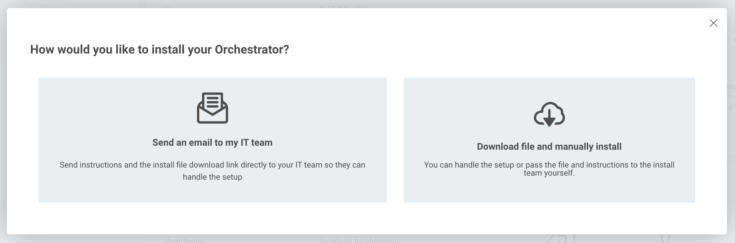Click the dimmed Host Name label behind dialog
This screenshot has width=735, height=243.
184,240
